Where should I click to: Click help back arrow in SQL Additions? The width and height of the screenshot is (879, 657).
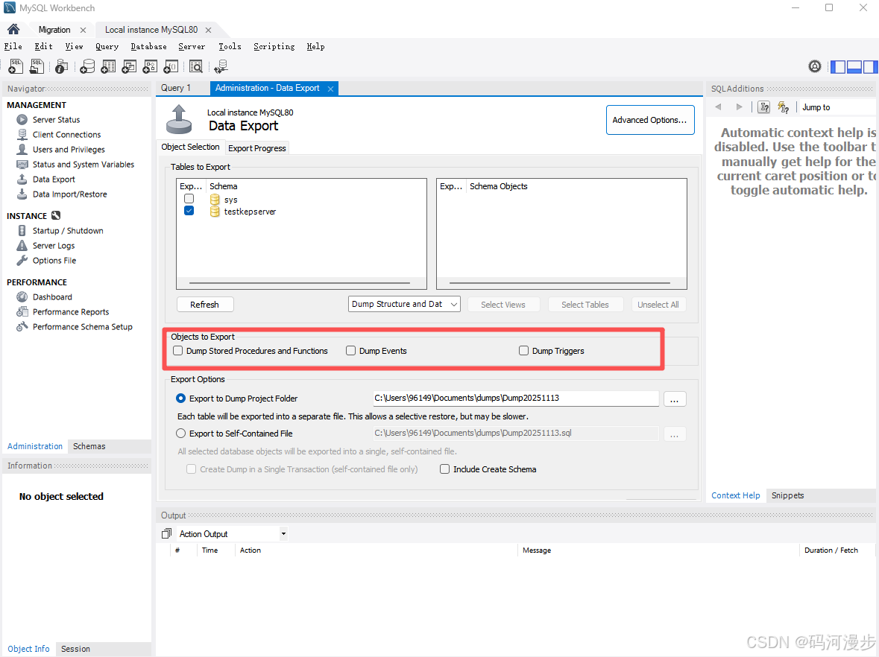pos(718,107)
